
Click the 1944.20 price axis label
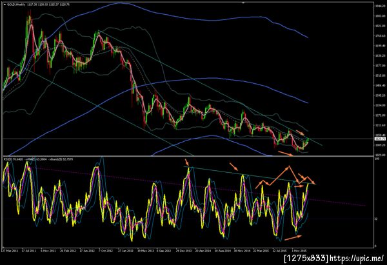(380, 6)
